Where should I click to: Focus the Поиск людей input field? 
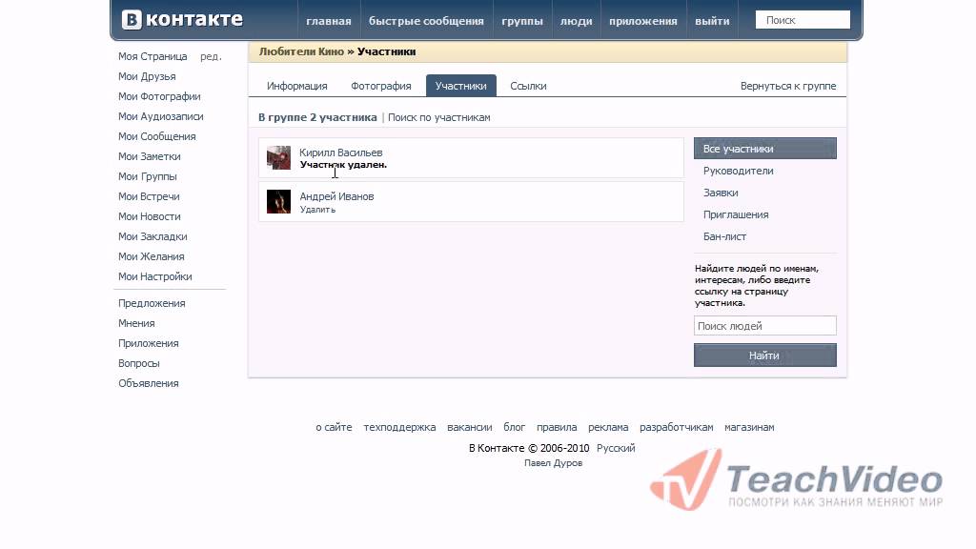765,326
